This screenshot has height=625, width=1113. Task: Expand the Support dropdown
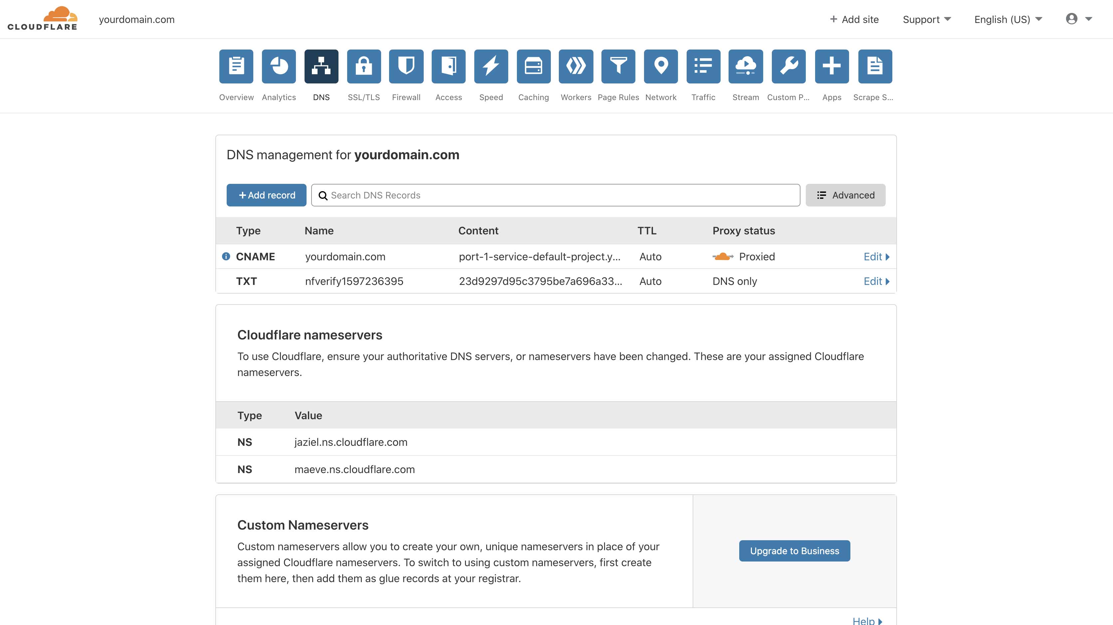[927, 19]
